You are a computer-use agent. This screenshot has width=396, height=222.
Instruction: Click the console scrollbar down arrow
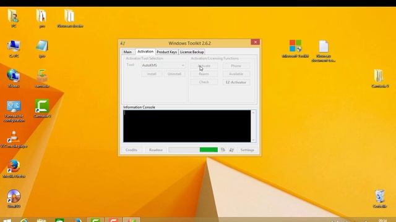pos(254,140)
